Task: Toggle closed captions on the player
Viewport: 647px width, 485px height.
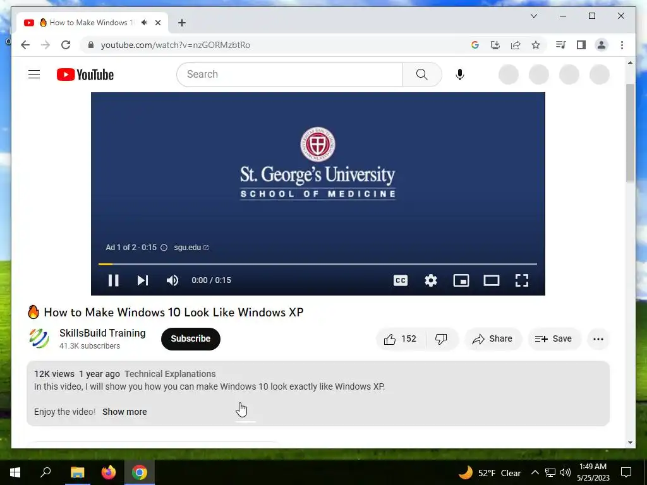Action: coord(401,280)
